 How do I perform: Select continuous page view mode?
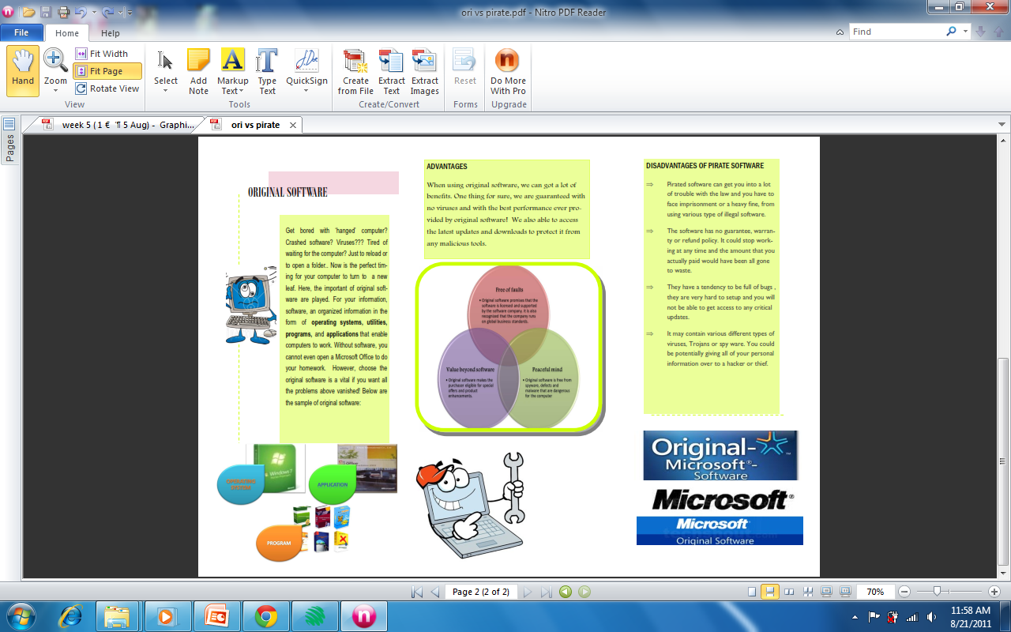click(x=770, y=592)
